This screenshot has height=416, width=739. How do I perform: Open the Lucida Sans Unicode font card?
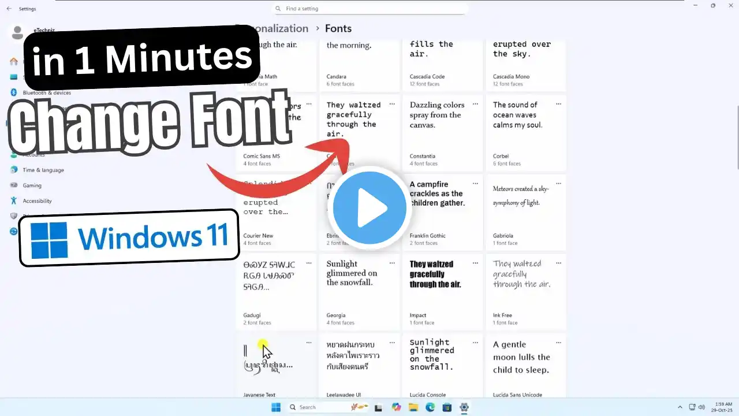click(x=525, y=366)
